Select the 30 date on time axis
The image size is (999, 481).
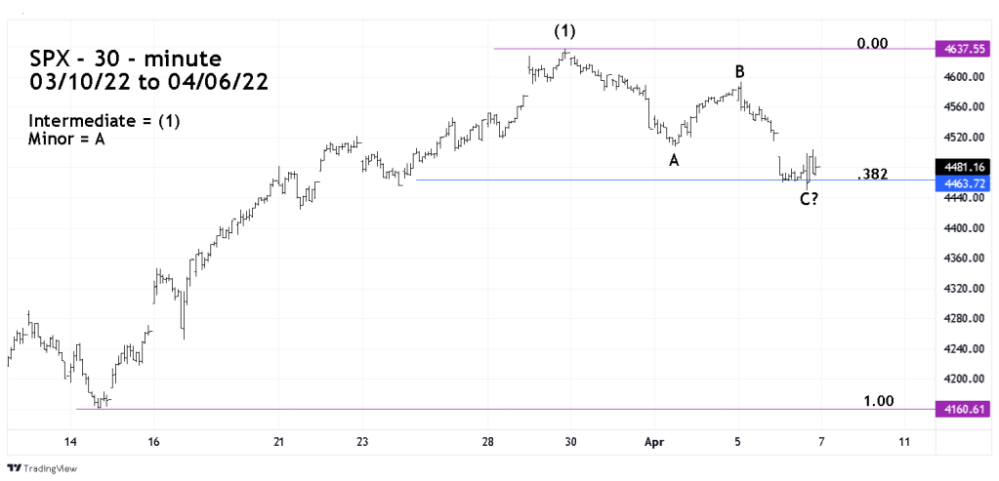(x=571, y=442)
